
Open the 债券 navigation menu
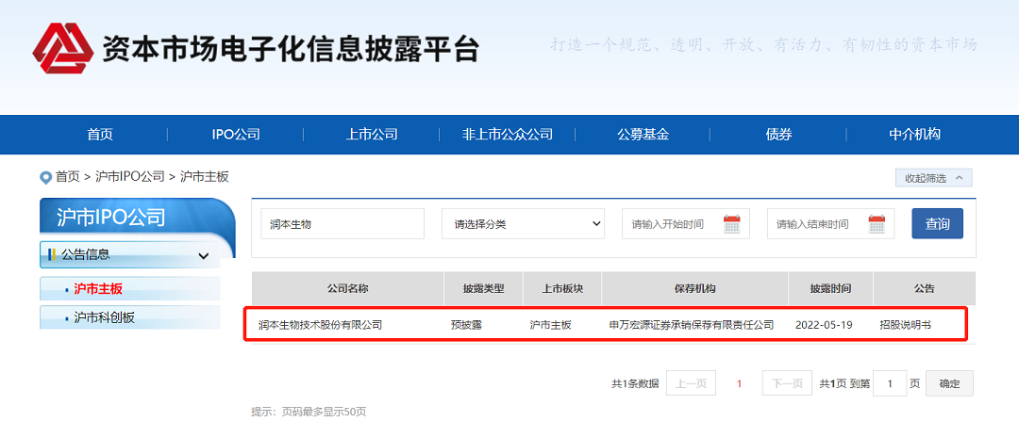(x=778, y=135)
